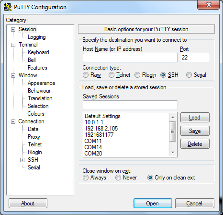Screen dimensions: 223x215
Task: Click the About button
Action: tap(28, 203)
